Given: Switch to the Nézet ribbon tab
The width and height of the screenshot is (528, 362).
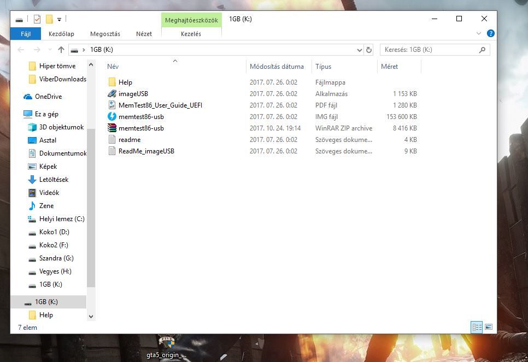Looking at the screenshot, I should click(x=144, y=34).
